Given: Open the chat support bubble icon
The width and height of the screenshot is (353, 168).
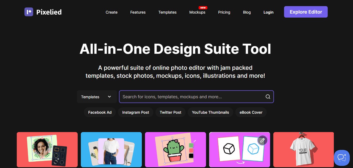Looking at the screenshot, I should tap(342, 158).
